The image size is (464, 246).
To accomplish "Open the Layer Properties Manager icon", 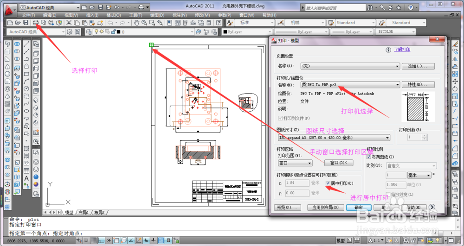I will (89, 32).
